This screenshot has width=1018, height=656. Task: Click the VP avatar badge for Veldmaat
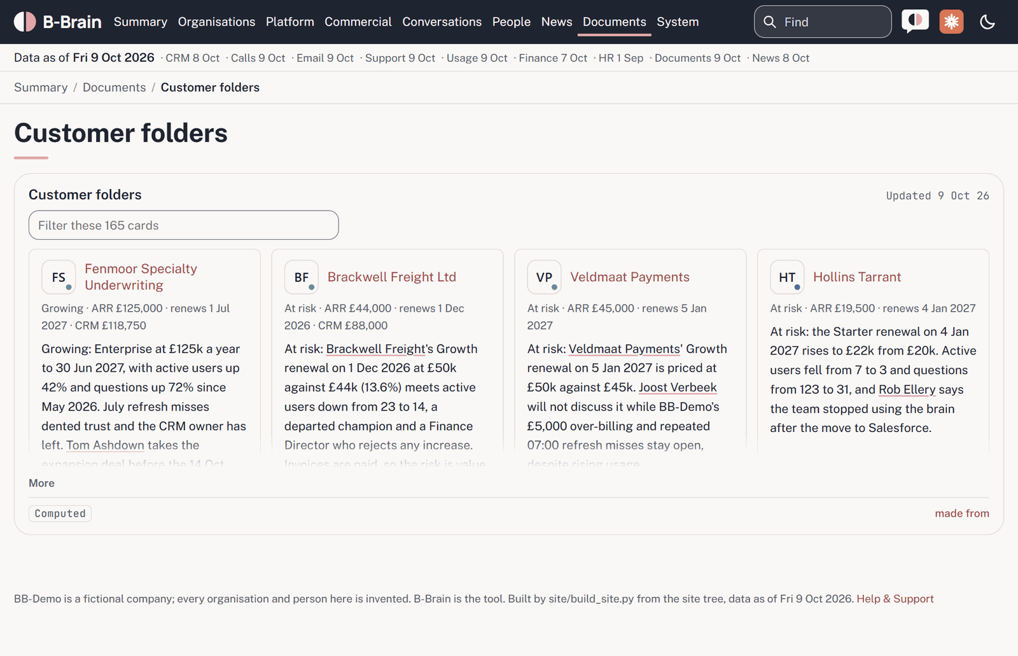click(545, 277)
